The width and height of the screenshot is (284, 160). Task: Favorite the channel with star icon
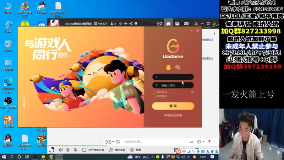(120, 23)
